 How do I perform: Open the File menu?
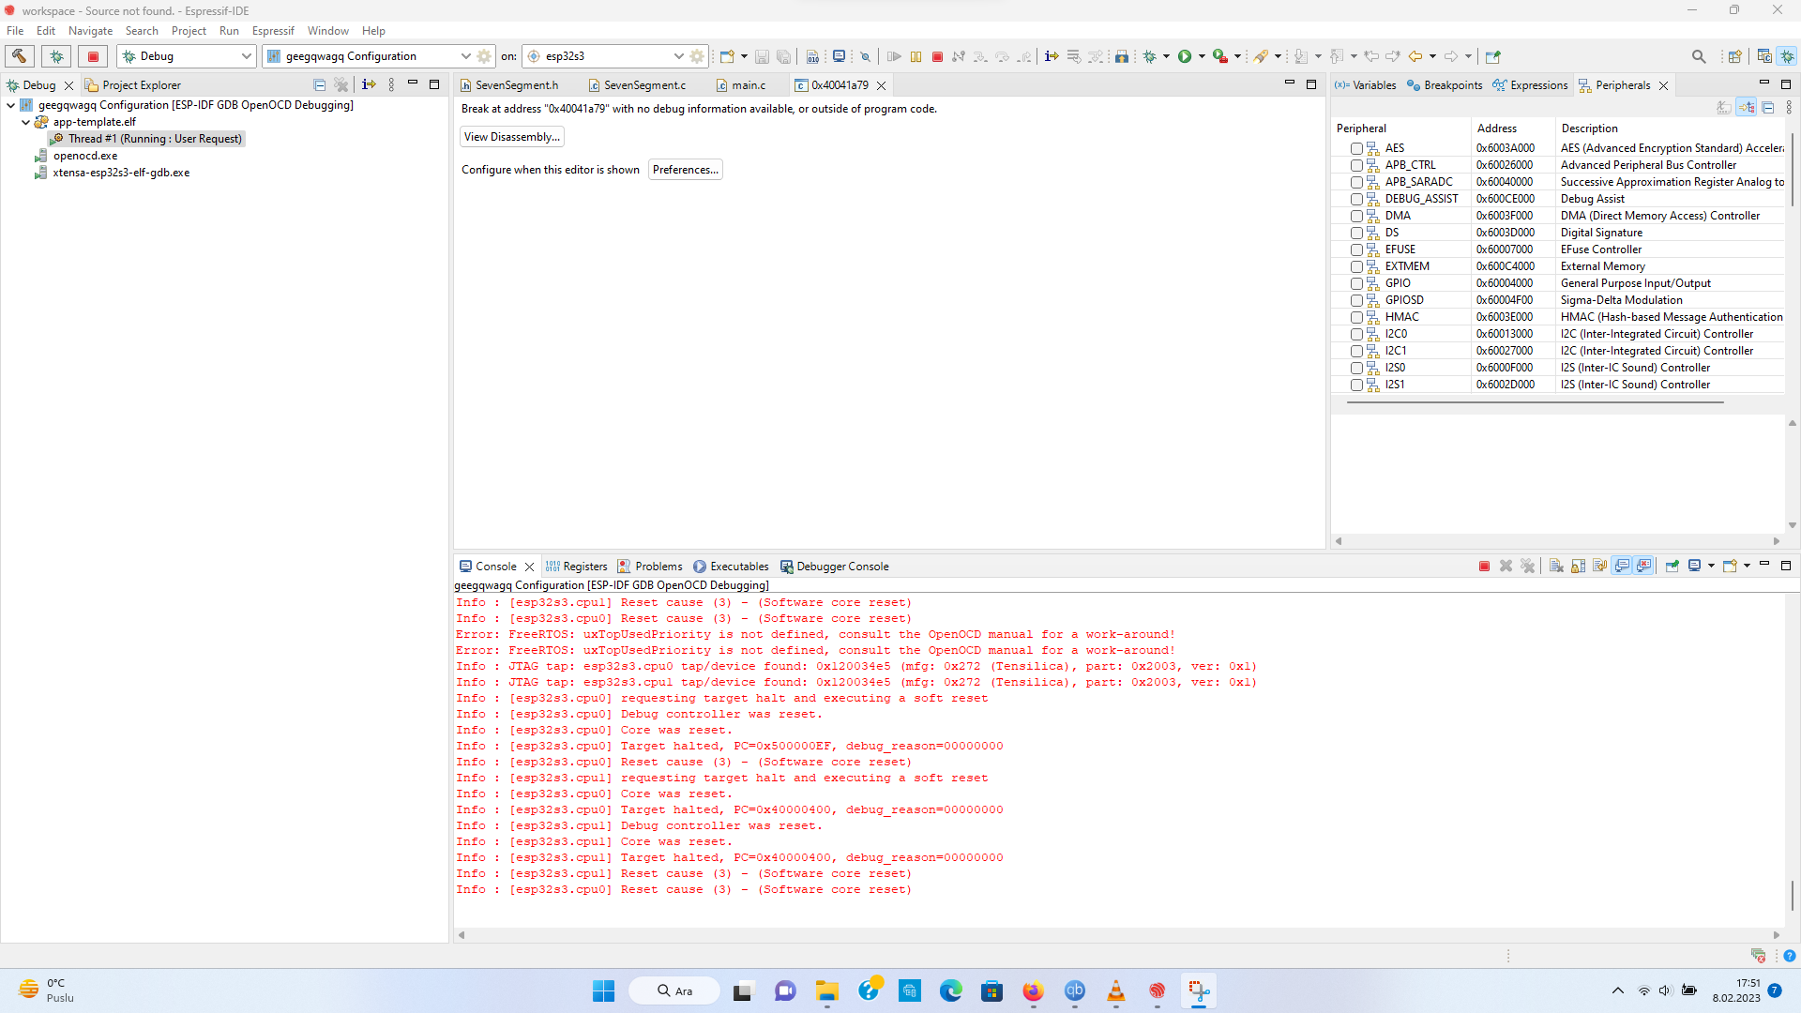coord(15,31)
